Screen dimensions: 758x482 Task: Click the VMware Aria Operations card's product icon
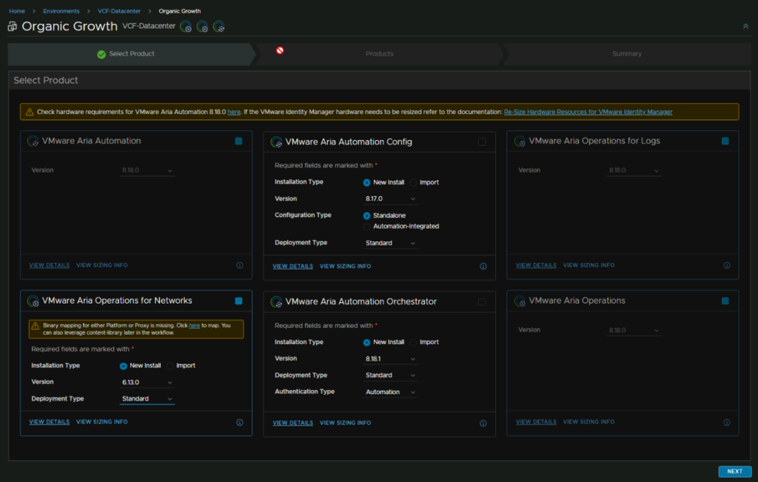520,301
